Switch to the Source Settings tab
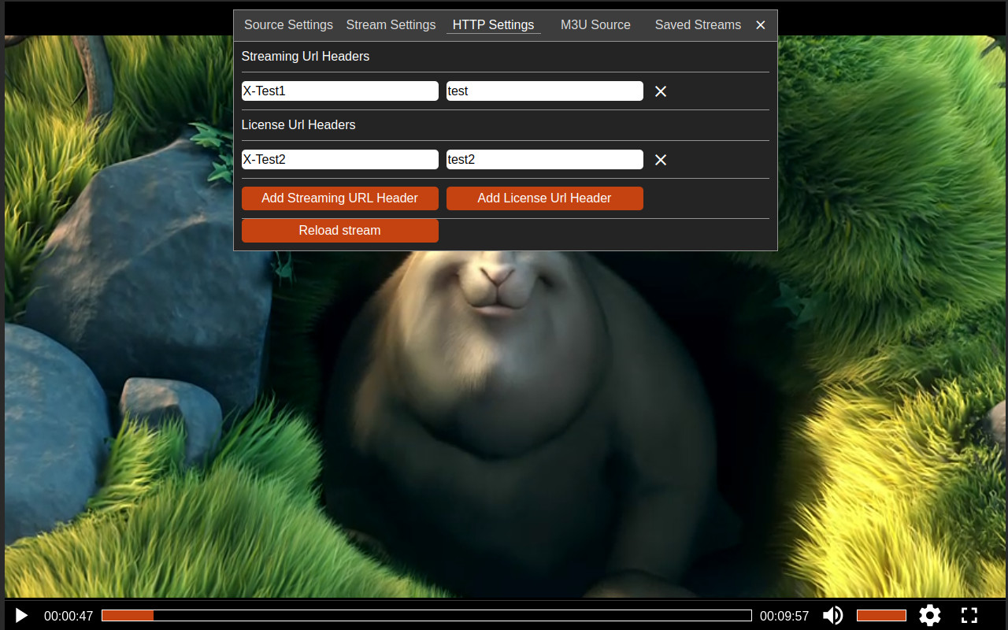Image resolution: width=1008 pixels, height=630 pixels. pyautogui.click(x=288, y=25)
